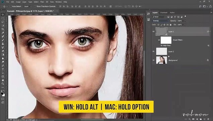Image resolution: width=213 pixels, height=121 pixels.
Task: Filter layers by pixel layers
Action: click(168, 17)
